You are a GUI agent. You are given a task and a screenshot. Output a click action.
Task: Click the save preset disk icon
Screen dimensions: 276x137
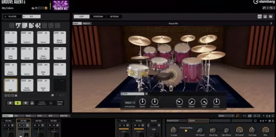tap(36, 8)
